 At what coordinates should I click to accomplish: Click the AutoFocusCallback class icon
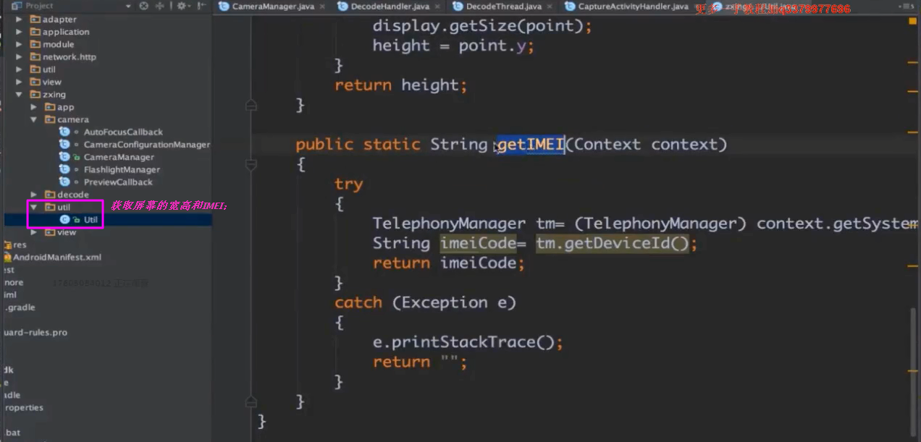(64, 132)
